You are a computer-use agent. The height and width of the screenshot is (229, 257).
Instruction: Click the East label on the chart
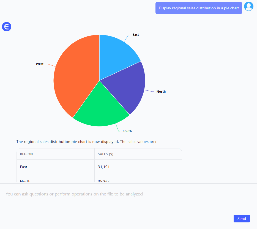(136, 35)
